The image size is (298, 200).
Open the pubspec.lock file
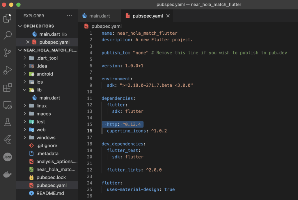(x=47, y=177)
